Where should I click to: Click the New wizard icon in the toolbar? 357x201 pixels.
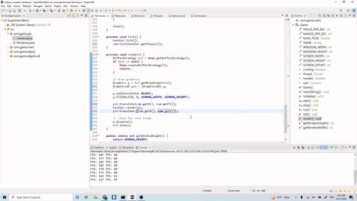(x=3, y=11)
